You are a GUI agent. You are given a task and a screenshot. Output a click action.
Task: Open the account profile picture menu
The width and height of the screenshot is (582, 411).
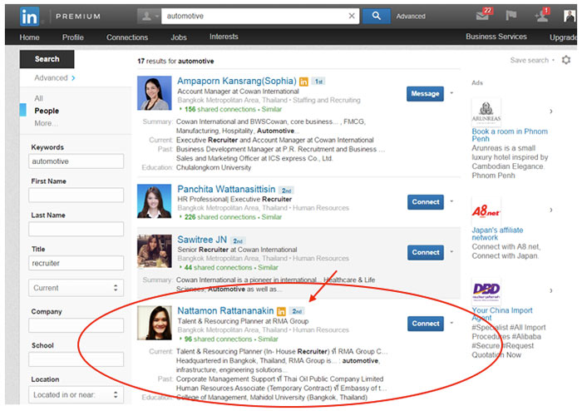[570, 16]
